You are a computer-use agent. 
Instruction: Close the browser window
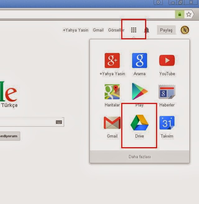click(x=191, y=2)
